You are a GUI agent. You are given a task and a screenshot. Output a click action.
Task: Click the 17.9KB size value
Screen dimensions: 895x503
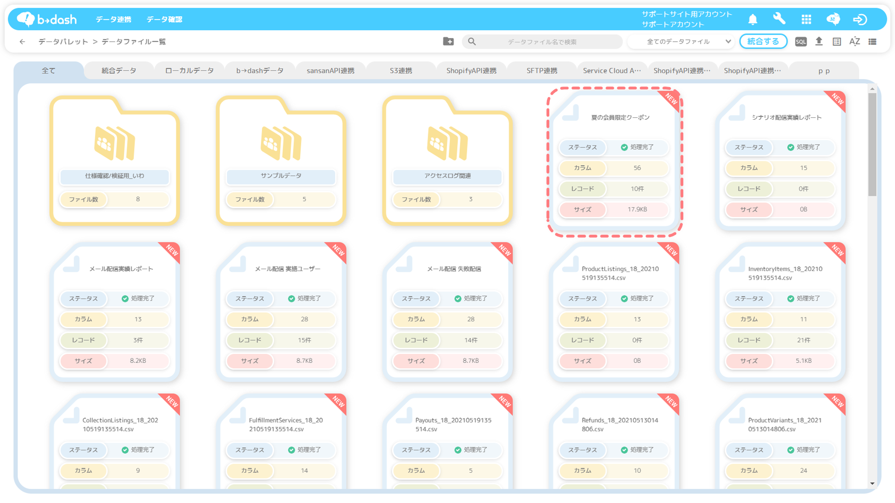coord(637,209)
